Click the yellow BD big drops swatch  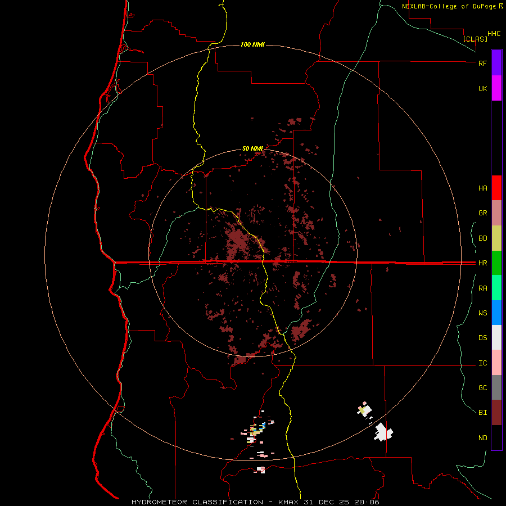tap(496, 238)
